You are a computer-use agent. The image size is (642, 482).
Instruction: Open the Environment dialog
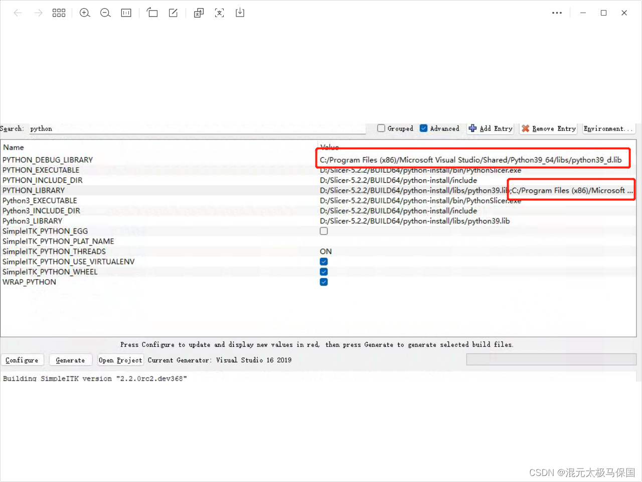point(607,129)
